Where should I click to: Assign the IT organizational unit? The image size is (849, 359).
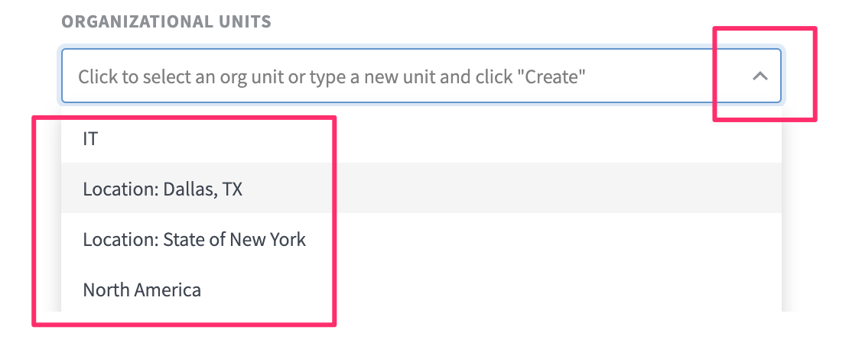pyautogui.click(x=421, y=138)
